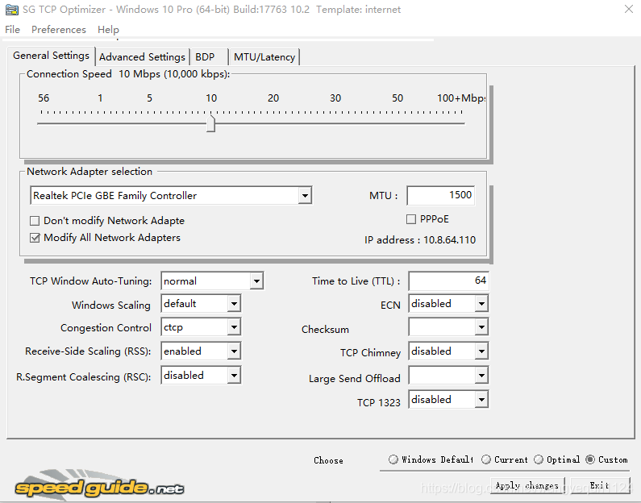This screenshot has height=503, width=641.
Task: Click the Apply changes button
Action: tap(527, 485)
